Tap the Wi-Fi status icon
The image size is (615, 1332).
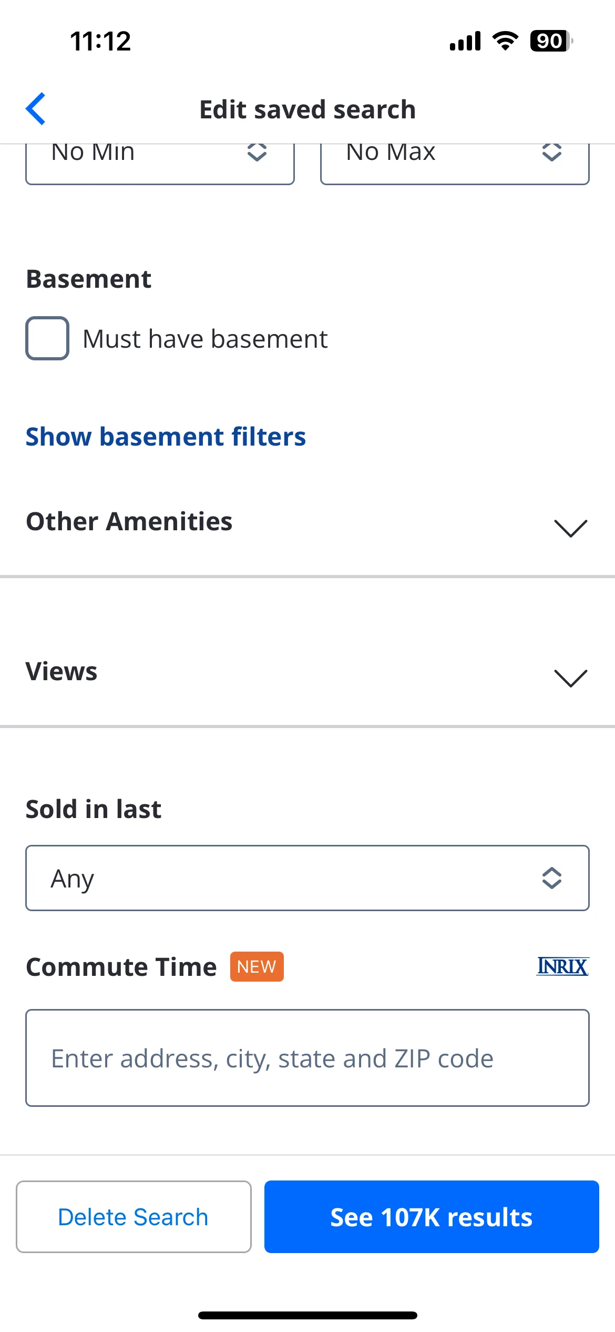[505, 41]
